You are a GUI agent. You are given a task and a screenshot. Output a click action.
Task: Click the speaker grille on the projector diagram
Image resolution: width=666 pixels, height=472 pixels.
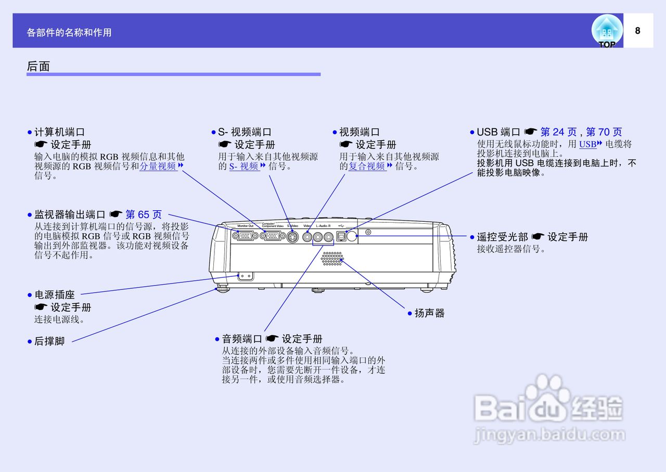332,258
